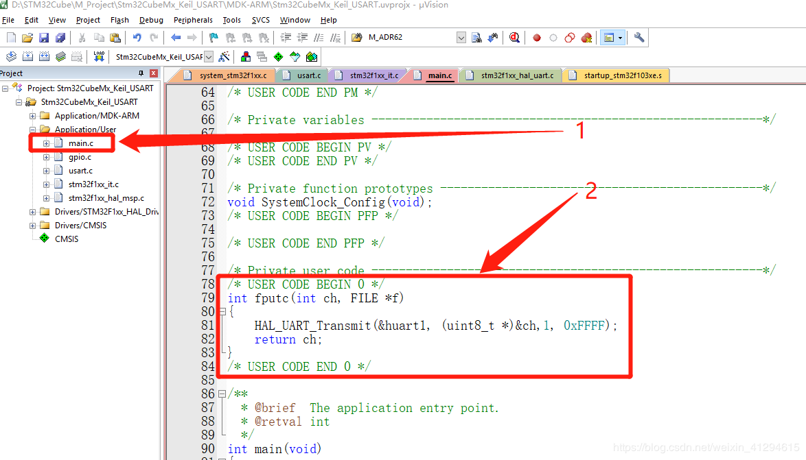
Task: Navigate backwards with blue arrow
Action: point(176,38)
